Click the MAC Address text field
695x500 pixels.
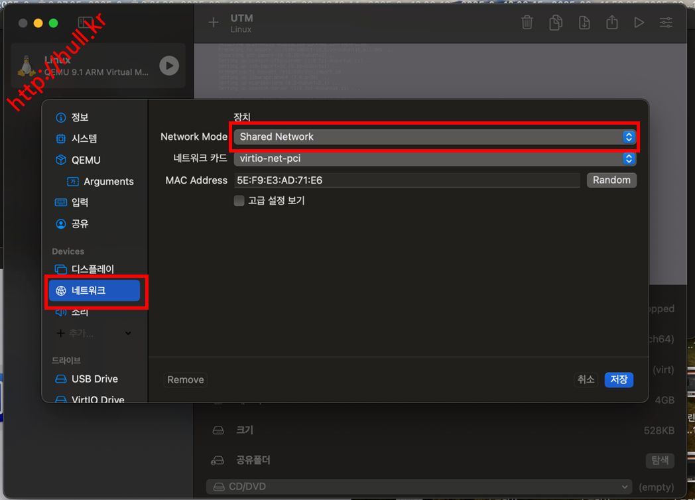[x=407, y=180]
